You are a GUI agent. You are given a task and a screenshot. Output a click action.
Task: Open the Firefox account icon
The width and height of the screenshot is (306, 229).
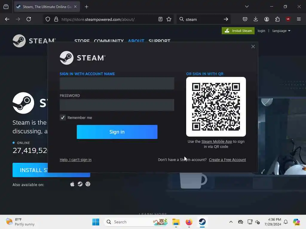click(267, 19)
